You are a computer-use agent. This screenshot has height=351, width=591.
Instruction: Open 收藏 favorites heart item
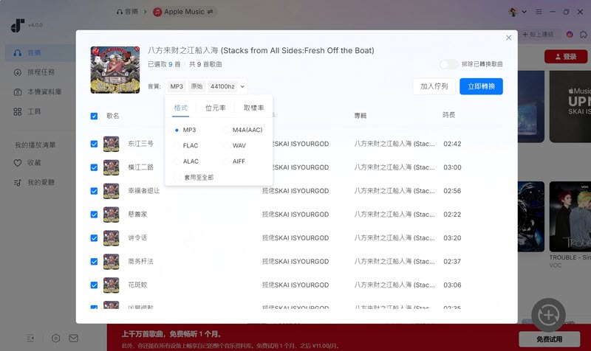point(27,163)
